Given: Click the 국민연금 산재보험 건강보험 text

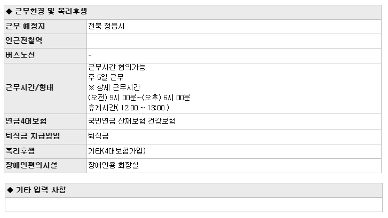Looking at the screenshot, I should tap(132, 121).
